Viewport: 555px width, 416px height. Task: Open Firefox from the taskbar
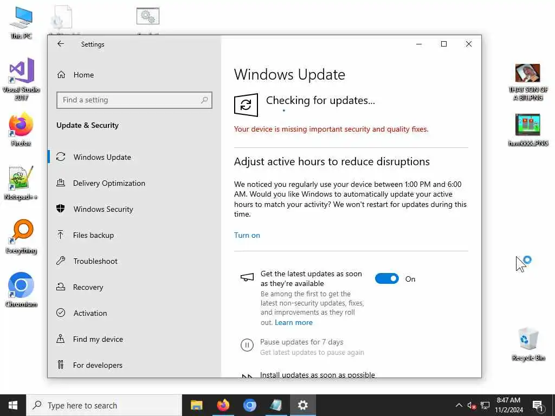click(x=223, y=405)
